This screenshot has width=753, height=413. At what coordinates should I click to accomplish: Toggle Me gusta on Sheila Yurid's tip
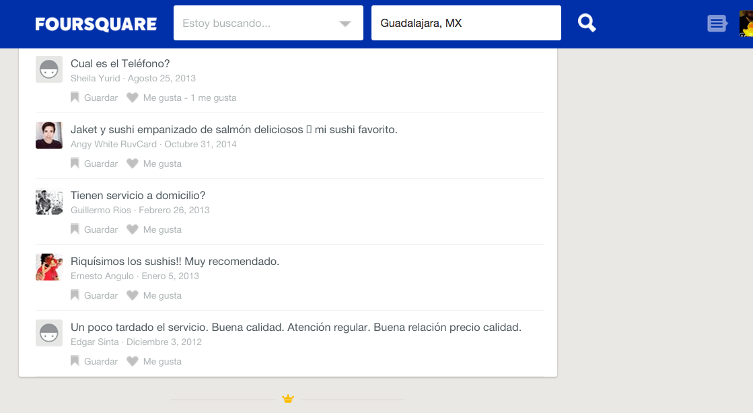coord(162,98)
